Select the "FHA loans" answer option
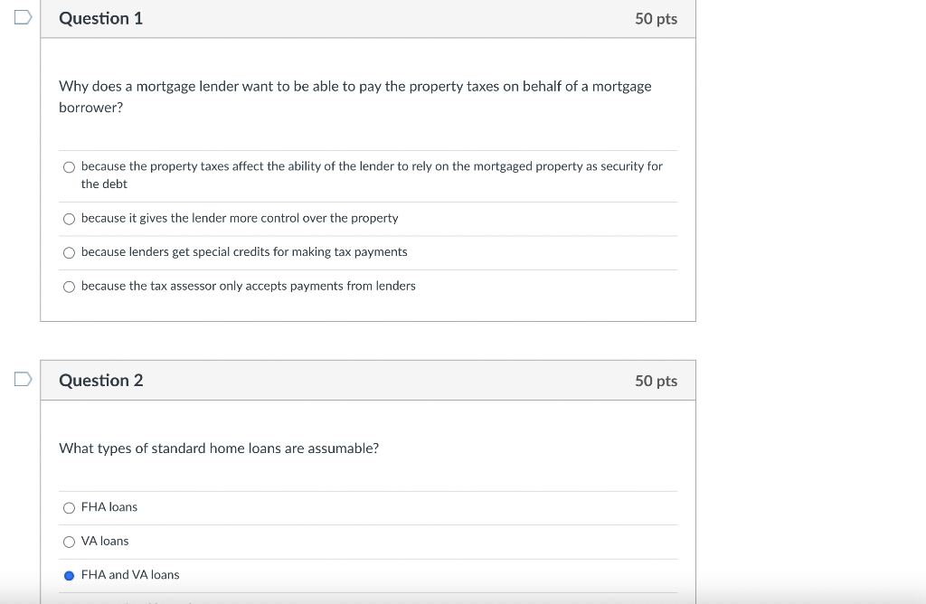926x604 pixels. click(69, 507)
